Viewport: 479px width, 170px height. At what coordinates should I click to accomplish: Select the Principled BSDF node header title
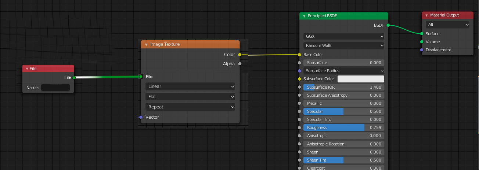tap(322, 16)
